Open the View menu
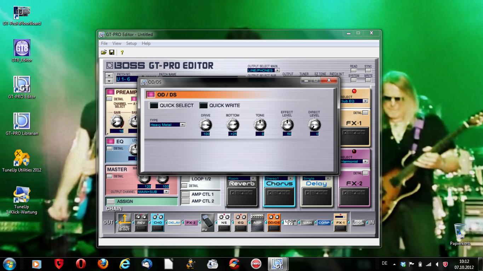This screenshot has height=271, width=483. pos(117,43)
